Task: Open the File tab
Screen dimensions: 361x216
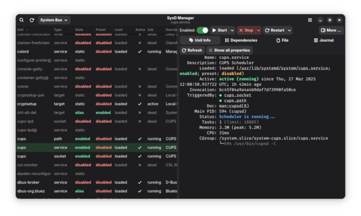Action: tap(282, 40)
